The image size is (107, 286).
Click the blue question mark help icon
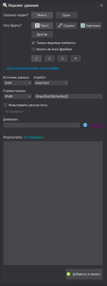coord(85,125)
